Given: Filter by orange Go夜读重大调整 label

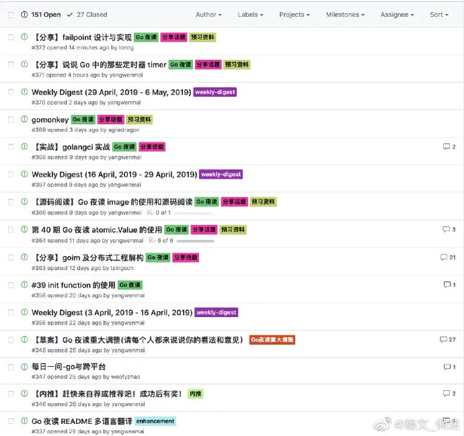Looking at the screenshot, I should (x=272, y=340).
